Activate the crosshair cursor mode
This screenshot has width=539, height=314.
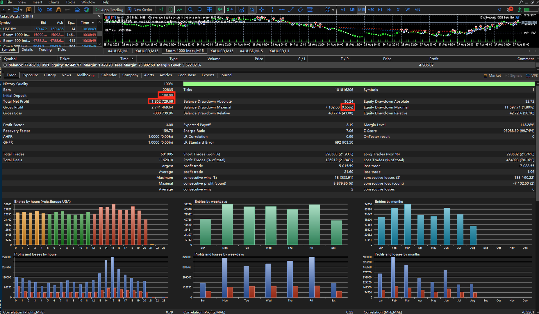[261, 10]
